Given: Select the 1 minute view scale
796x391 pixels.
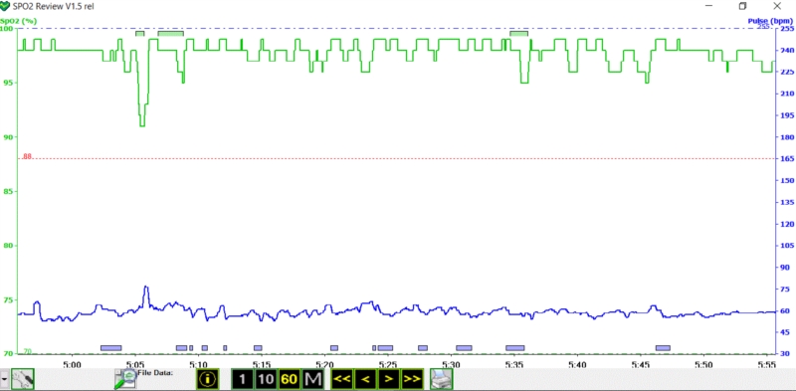Looking at the screenshot, I should pyautogui.click(x=243, y=379).
